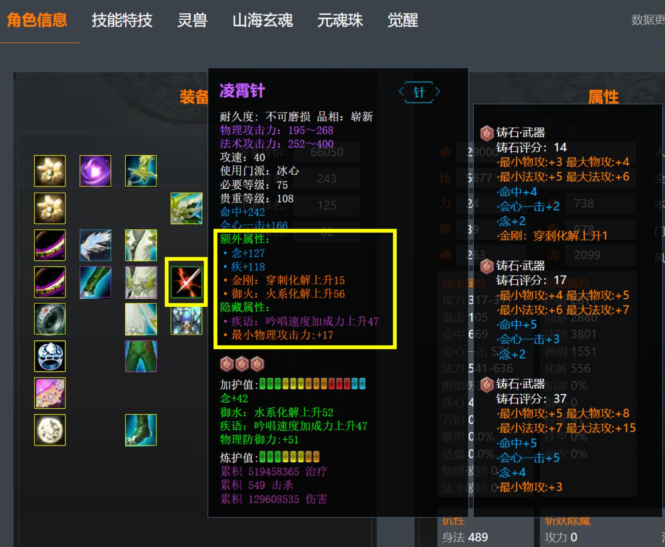This screenshot has height=547, width=665.
Task: Select the green crossbow equipment icon
Action: click(x=141, y=171)
